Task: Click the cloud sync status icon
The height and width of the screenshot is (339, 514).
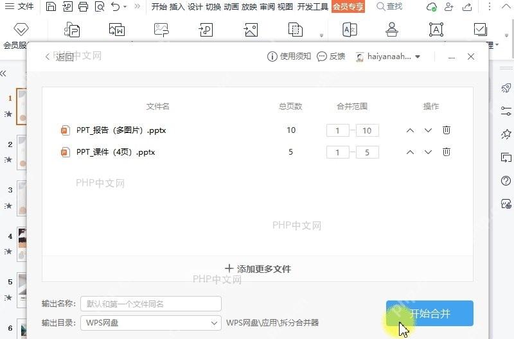Action: [432, 6]
